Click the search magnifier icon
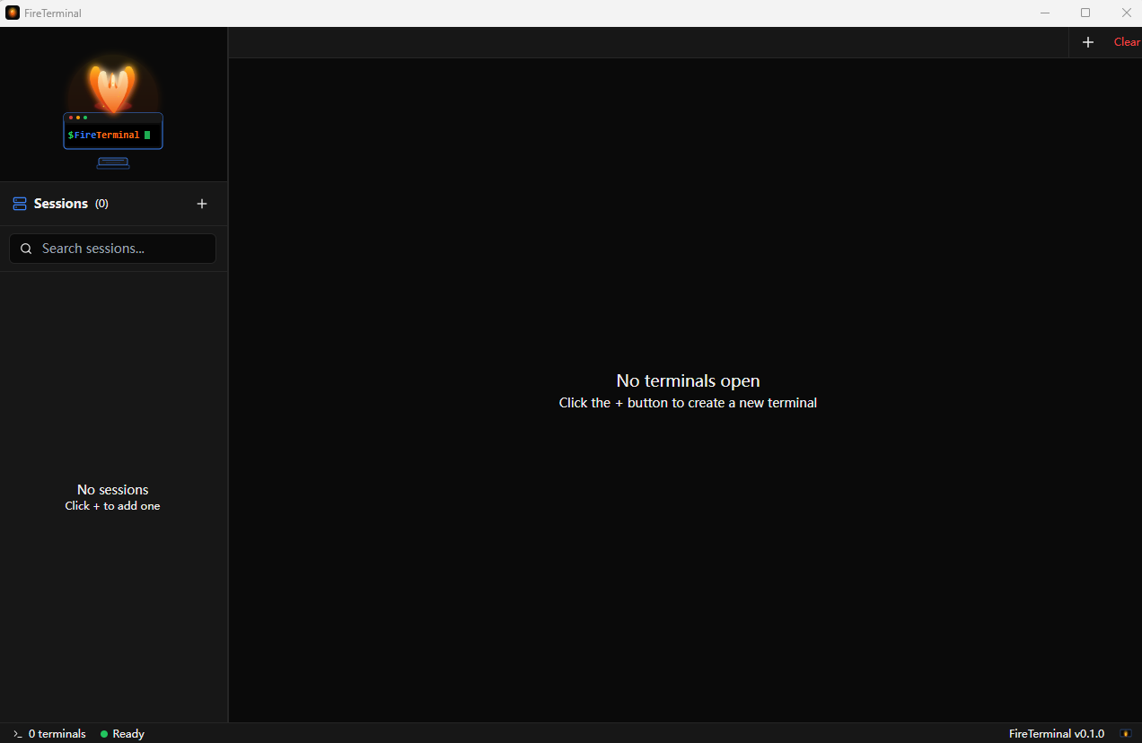Image resolution: width=1142 pixels, height=743 pixels. tap(26, 249)
